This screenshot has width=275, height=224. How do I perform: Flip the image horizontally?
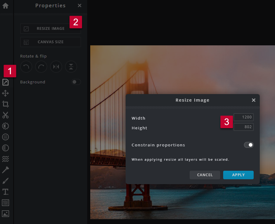click(x=56, y=67)
